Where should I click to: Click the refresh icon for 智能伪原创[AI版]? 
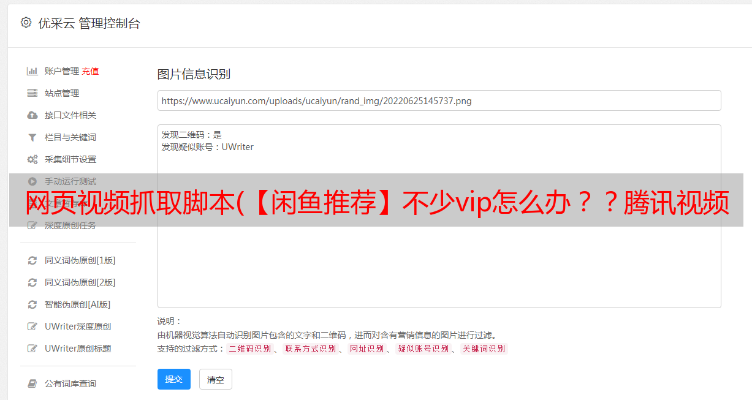[32, 304]
